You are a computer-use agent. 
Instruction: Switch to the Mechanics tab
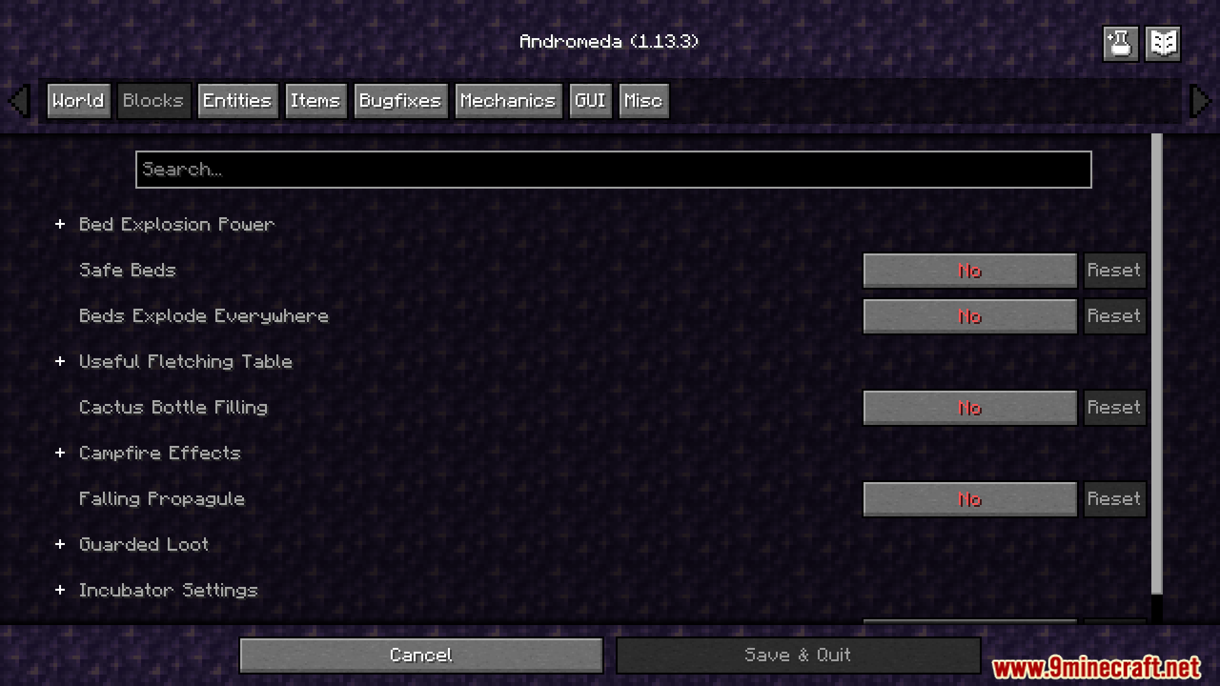(x=508, y=100)
